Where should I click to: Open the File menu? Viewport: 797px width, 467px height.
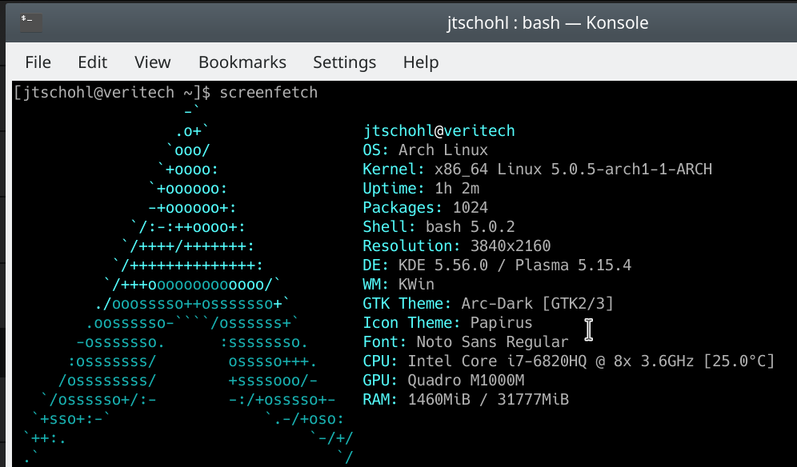pyautogui.click(x=38, y=62)
